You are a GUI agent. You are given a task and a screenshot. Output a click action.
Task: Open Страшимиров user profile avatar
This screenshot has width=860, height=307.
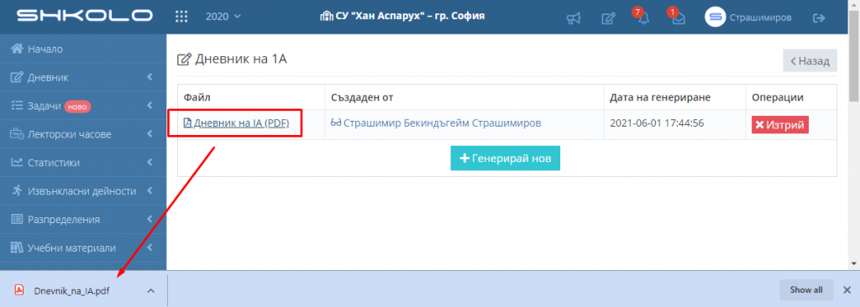716,17
